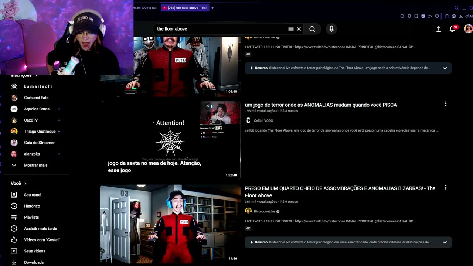Open Cellbit VODS channel link
Image resolution: width=473 pixels, height=266 pixels.
pos(263,120)
